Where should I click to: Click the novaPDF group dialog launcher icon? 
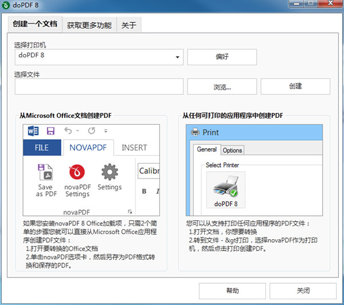pyautogui.click(x=130, y=212)
